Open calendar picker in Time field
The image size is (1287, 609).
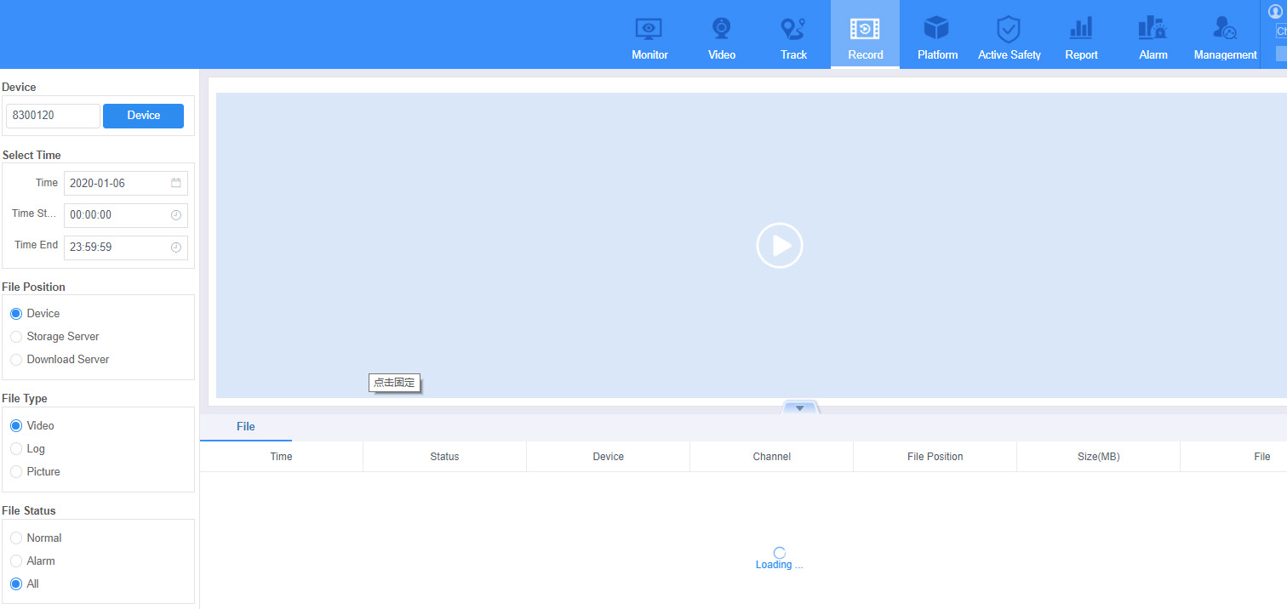[x=176, y=183]
